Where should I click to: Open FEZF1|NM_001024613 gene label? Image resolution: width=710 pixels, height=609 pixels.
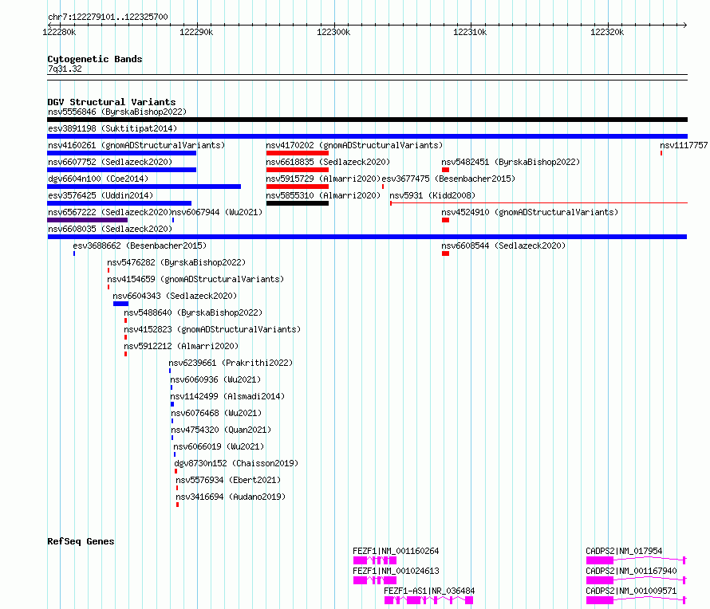pos(396,571)
